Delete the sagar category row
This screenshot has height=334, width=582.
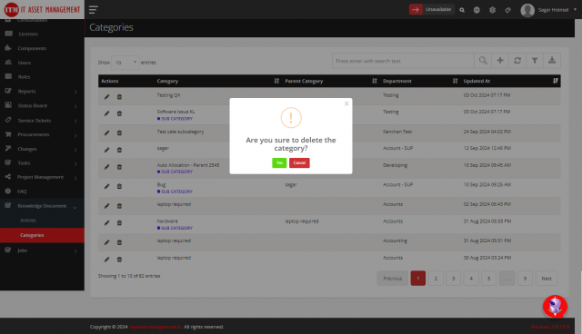click(119, 150)
